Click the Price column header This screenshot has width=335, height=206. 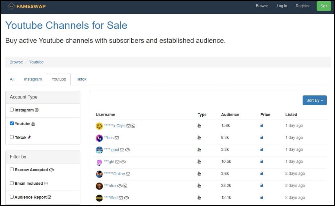[265, 115]
